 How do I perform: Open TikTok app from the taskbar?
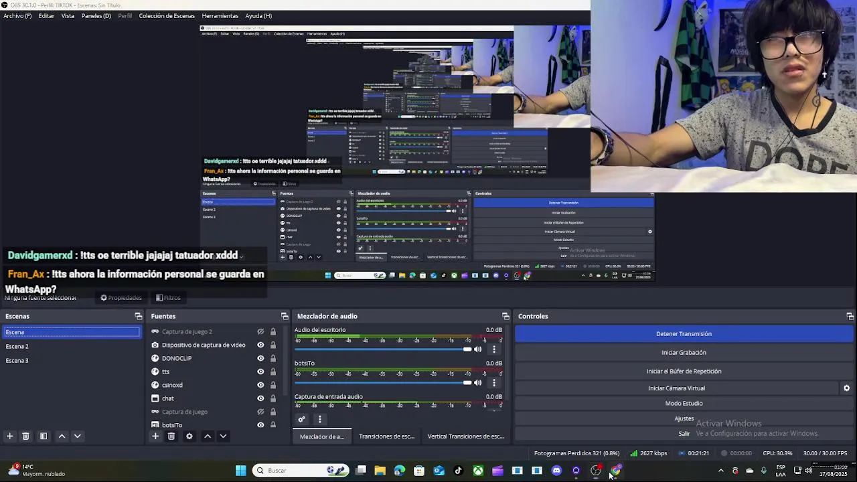pos(459,471)
